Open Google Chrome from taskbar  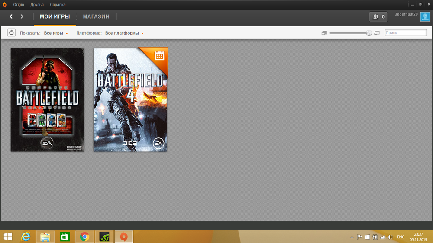coord(84,237)
